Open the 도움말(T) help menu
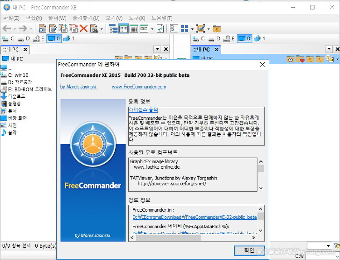Screen dimensions: 340x260 (162, 18)
